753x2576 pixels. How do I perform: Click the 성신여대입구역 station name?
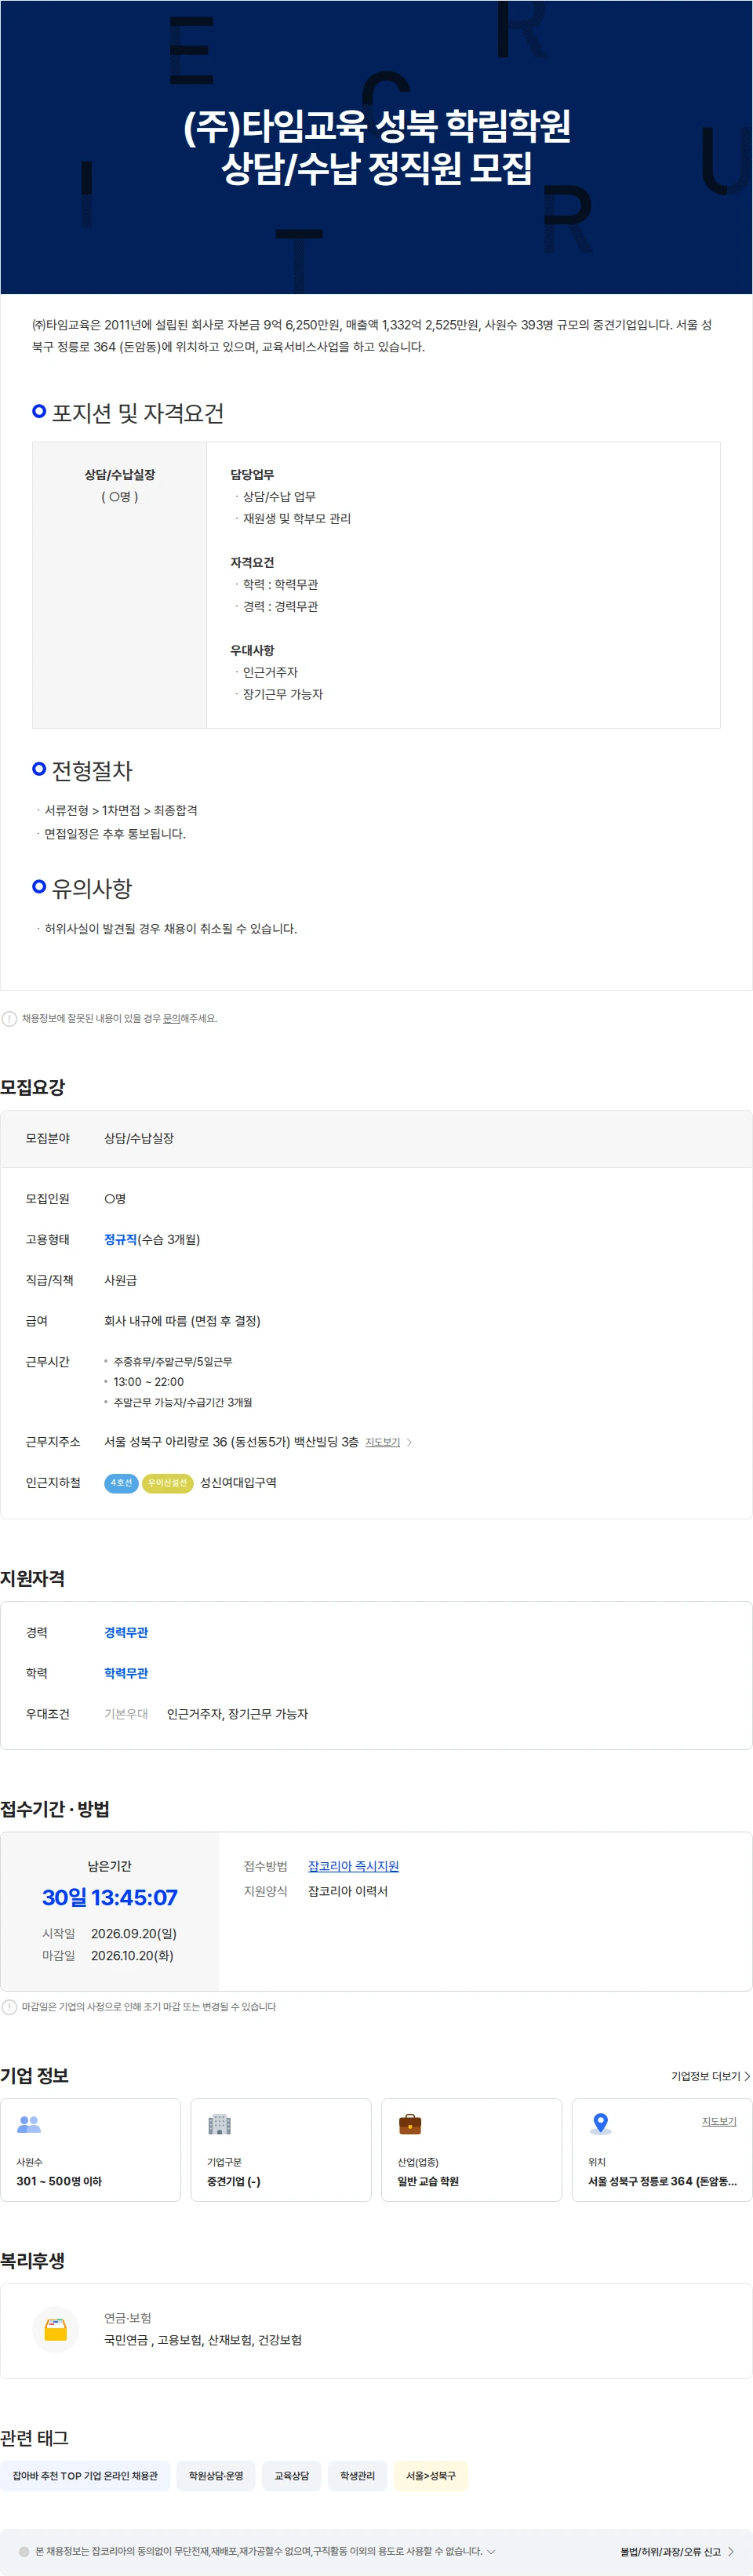point(238,1483)
